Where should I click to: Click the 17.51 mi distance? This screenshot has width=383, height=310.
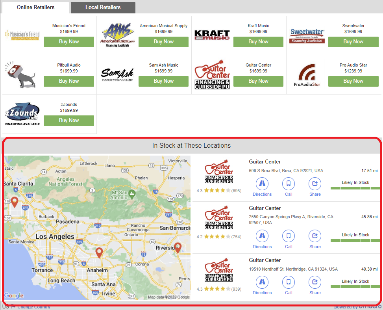(369, 171)
